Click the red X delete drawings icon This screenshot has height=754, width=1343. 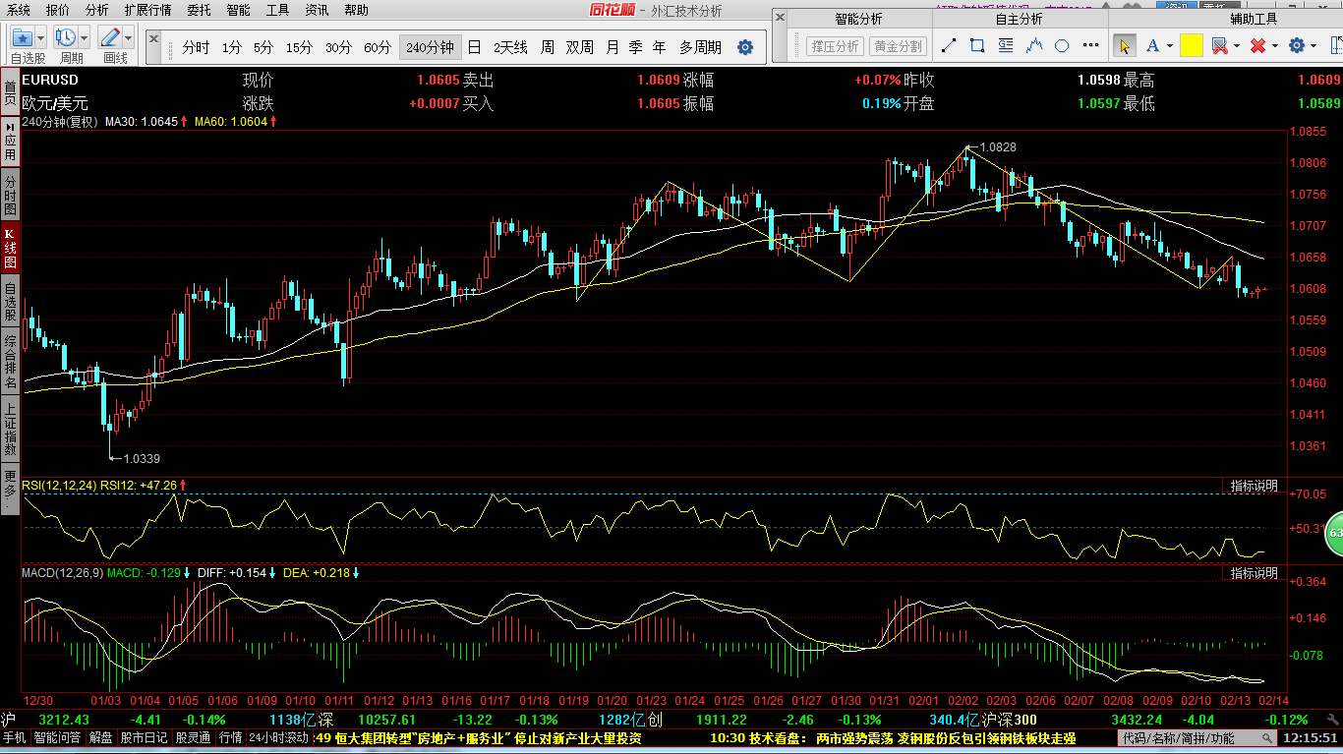tap(1257, 46)
